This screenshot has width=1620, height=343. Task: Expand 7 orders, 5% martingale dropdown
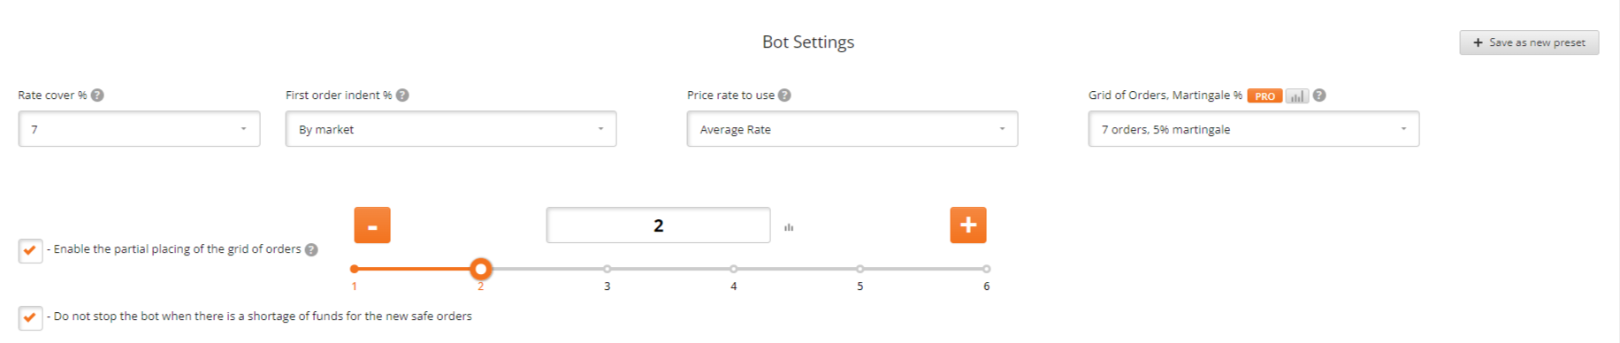pyautogui.click(x=1254, y=129)
